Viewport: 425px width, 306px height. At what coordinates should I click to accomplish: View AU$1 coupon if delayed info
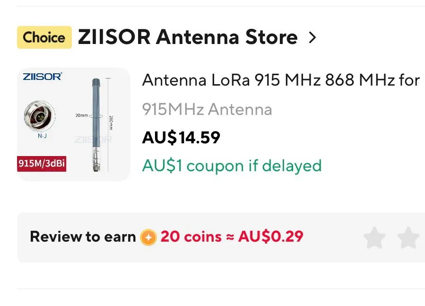point(232,166)
